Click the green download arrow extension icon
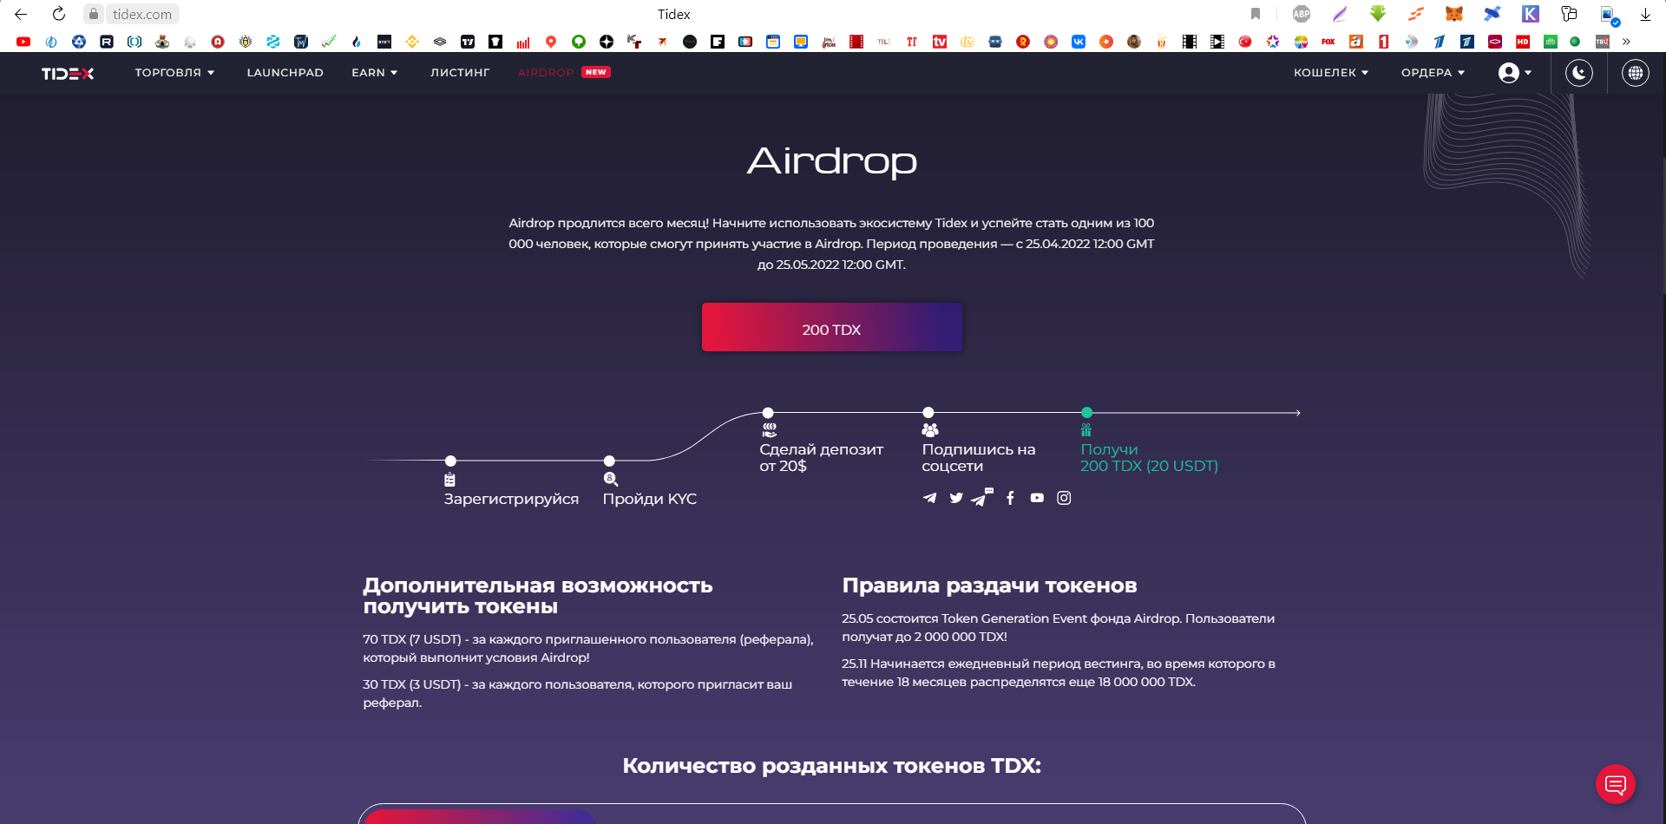Image resolution: width=1666 pixels, height=824 pixels. (x=1378, y=14)
